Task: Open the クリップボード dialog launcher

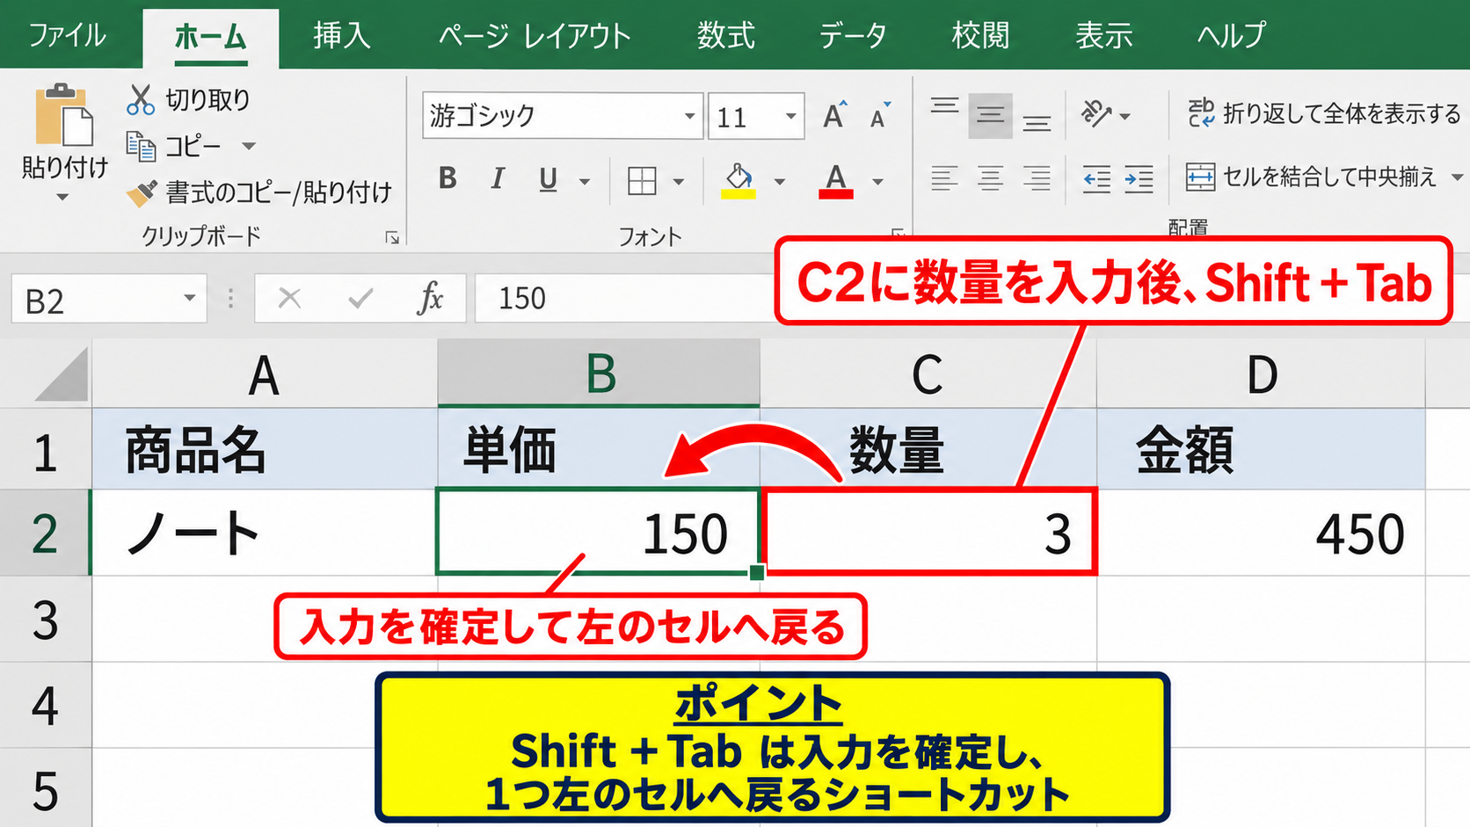Action: coord(392,237)
